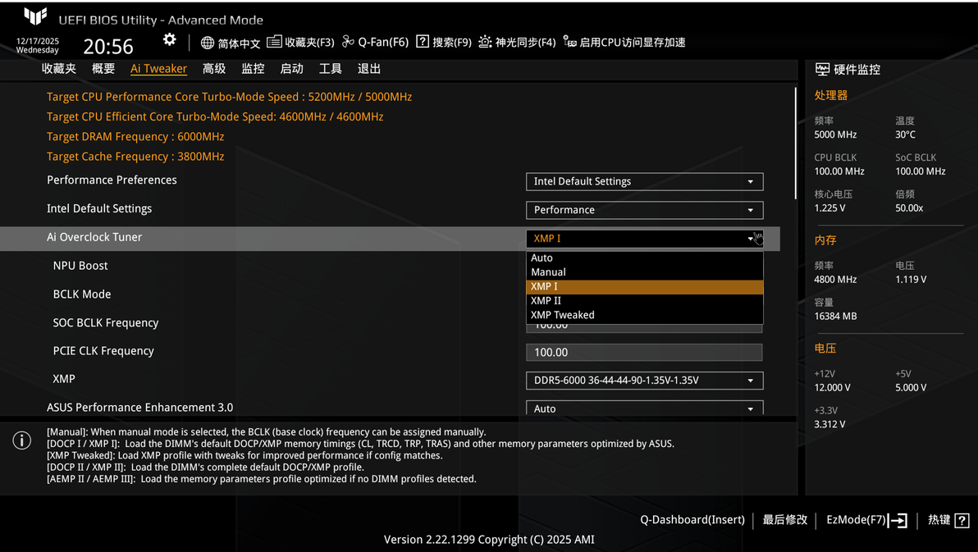
Task: Click the hotkeys question mark icon
Action: pos(962,520)
